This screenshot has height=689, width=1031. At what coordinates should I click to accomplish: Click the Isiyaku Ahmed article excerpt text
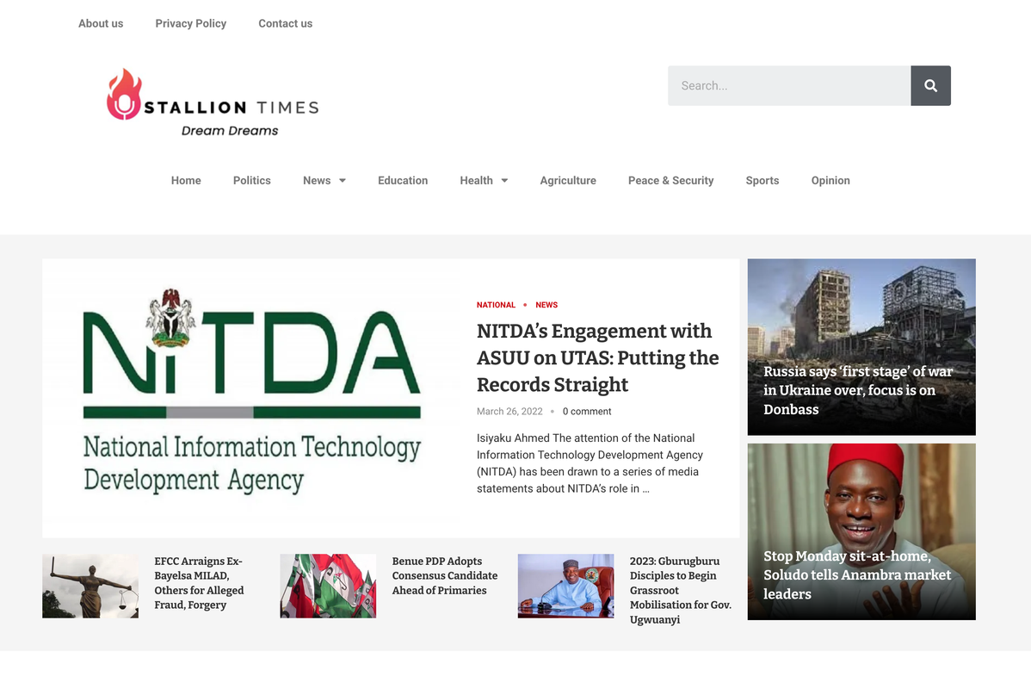tap(590, 463)
